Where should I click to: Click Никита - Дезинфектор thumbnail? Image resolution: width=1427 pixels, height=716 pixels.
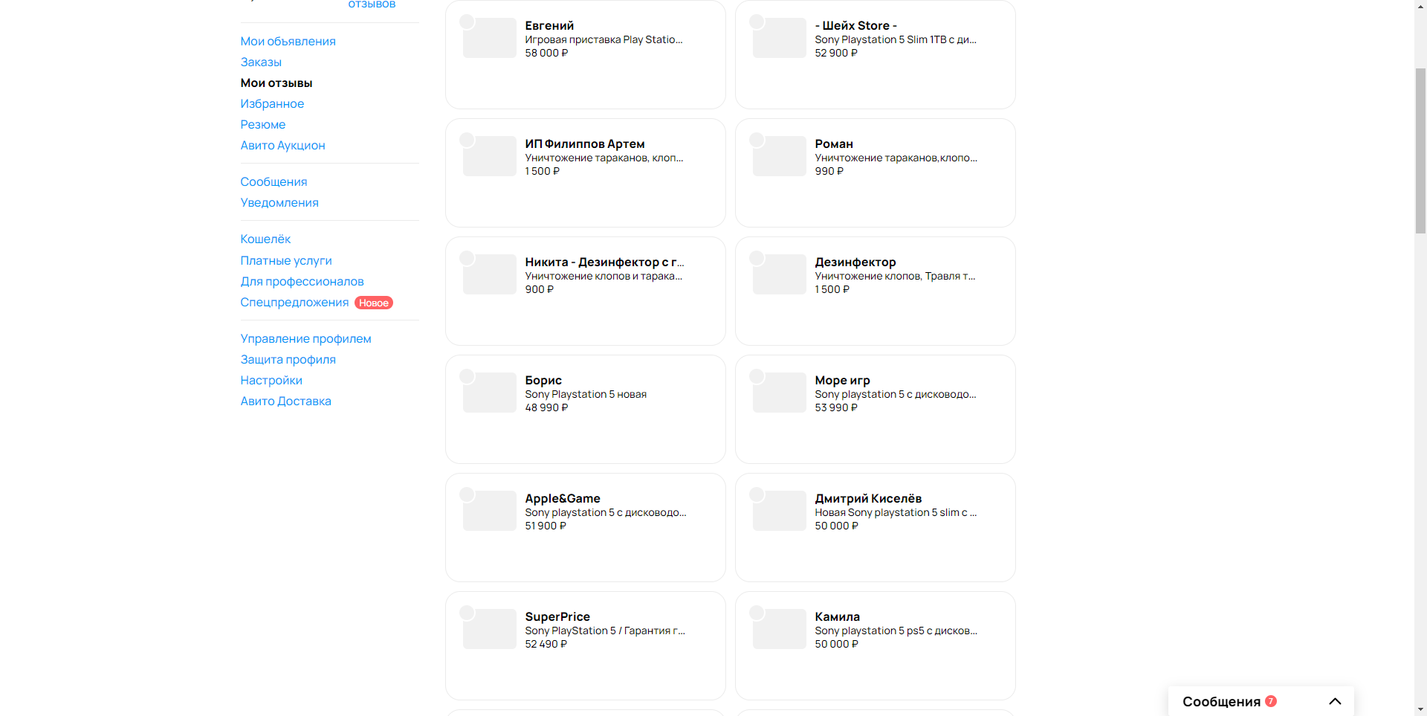(x=489, y=274)
